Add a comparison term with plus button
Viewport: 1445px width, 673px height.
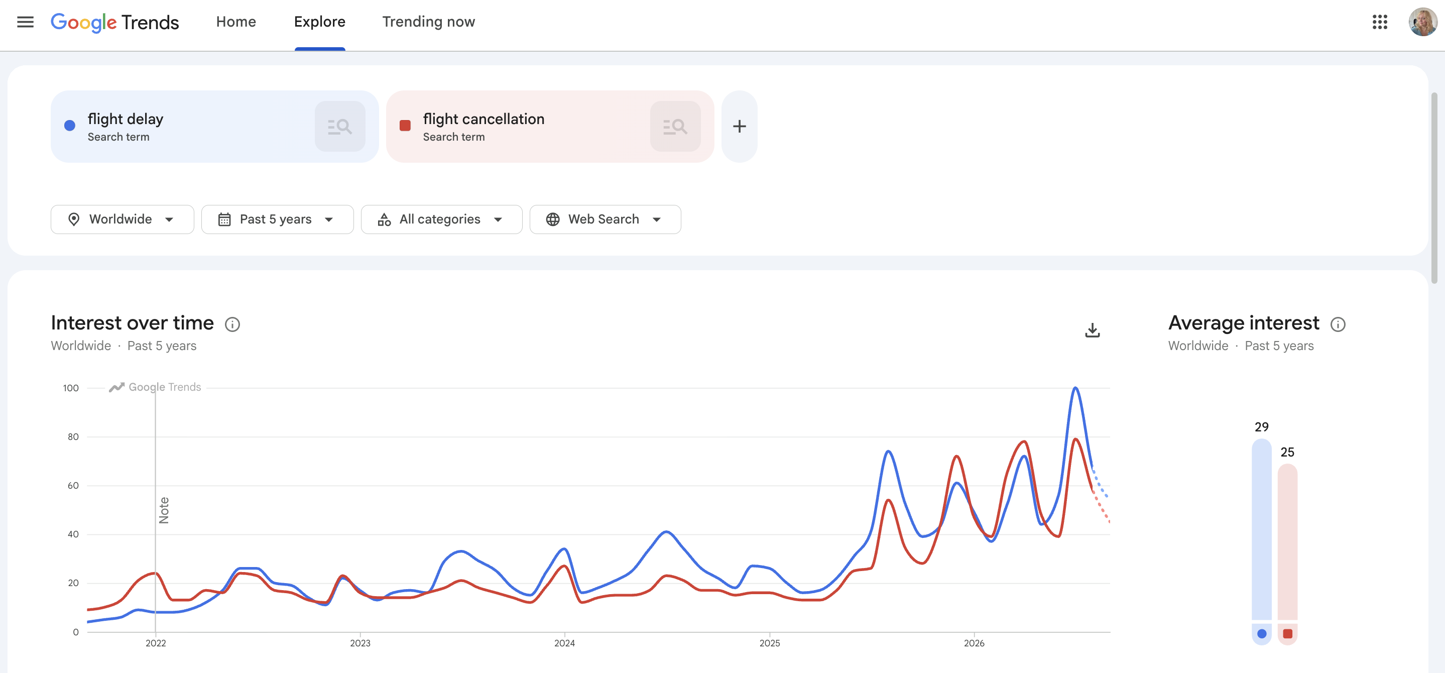point(740,126)
